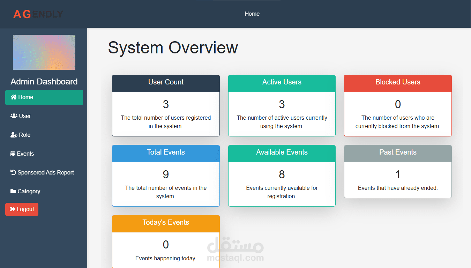Click the house icon beside Home in sidebar
Image resolution: width=471 pixels, height=268 pixels.
point(14,97)
